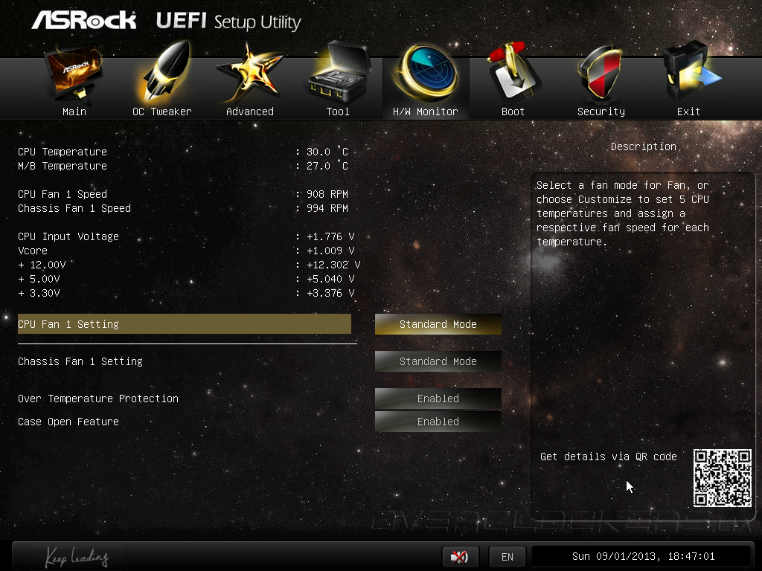Click the + 5.00V label
Image resolution: width=762 pixels, height=571 pixels.
pos(39,279)
